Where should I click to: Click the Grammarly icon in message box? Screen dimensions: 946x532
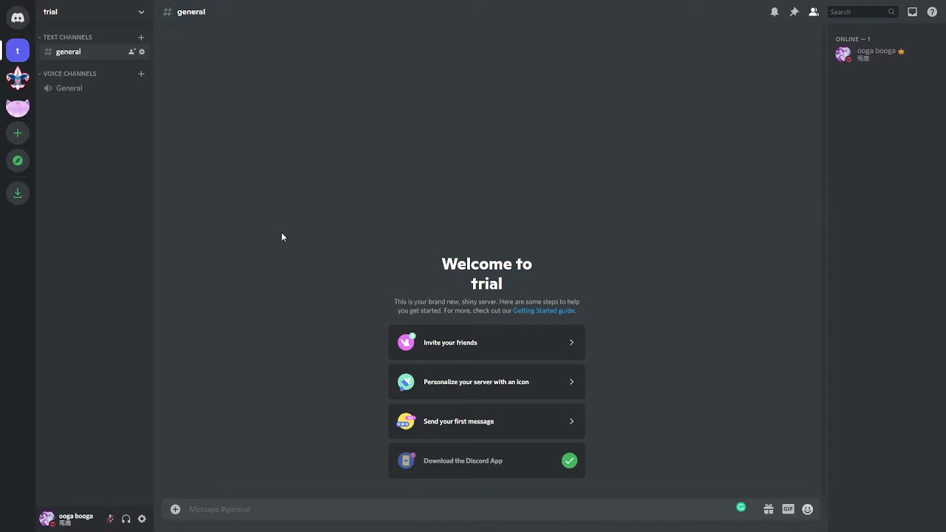coord(741,507)
